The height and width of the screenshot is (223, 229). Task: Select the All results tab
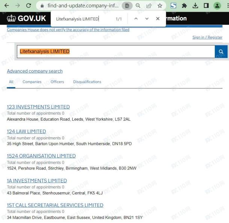pos(11,82)
